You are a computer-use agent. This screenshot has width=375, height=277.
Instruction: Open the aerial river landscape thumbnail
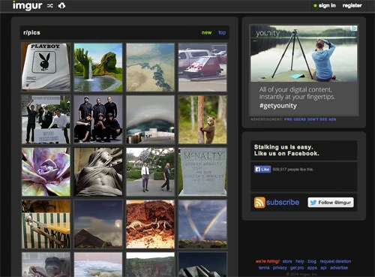[x=150, y=67]
